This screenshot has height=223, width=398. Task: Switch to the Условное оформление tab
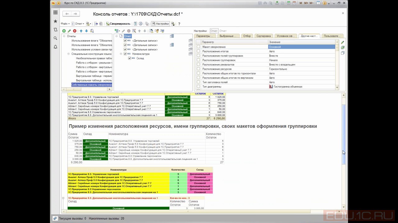285,36
